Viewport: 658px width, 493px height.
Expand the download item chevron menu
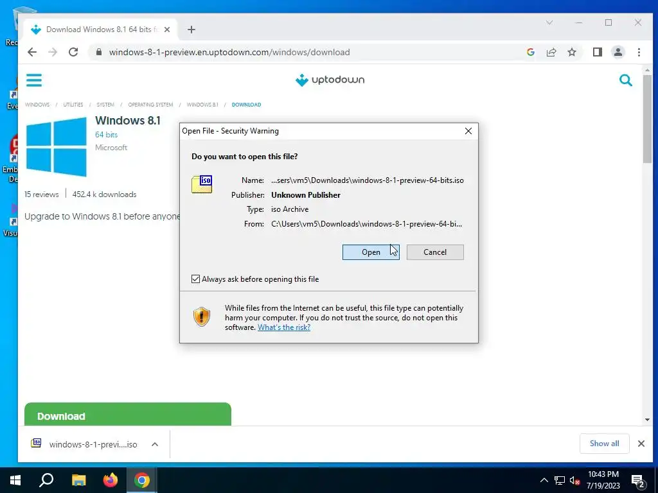point(155,444)
